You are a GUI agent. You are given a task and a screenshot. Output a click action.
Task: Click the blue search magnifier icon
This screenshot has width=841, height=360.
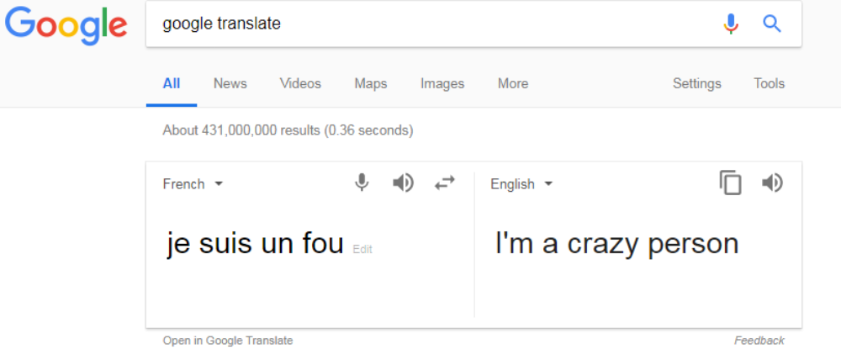(x=772, y=24)
